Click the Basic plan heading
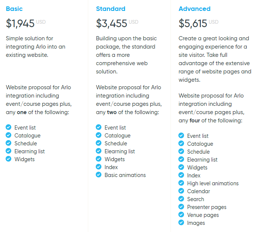The width and height of the screenshot is (255, 232). pos(14,9)
